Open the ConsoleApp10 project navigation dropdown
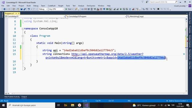The width and height of the screenshot is (192, 108). (x=35, y=16)
